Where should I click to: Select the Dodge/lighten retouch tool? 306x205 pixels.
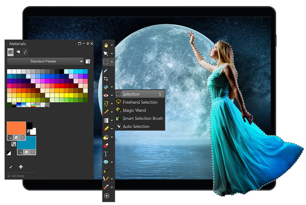(106, 137)
